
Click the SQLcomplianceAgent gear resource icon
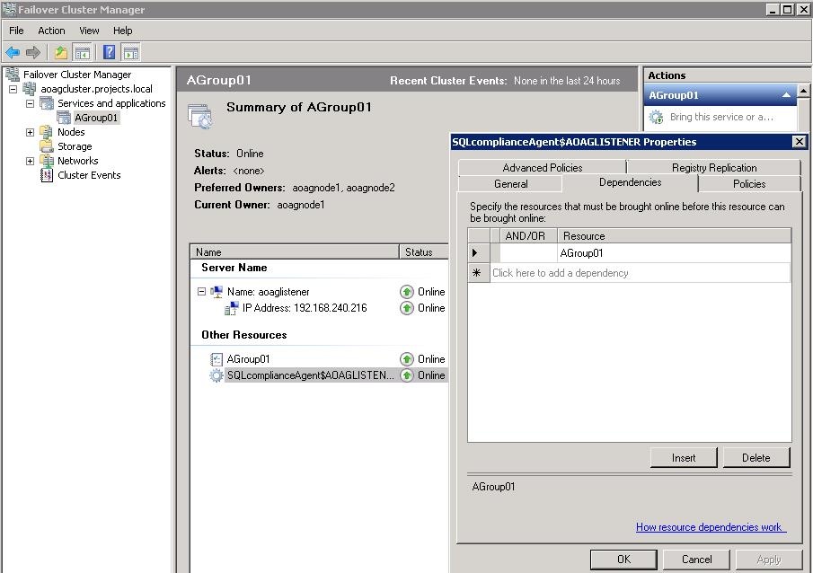[217, 375]
